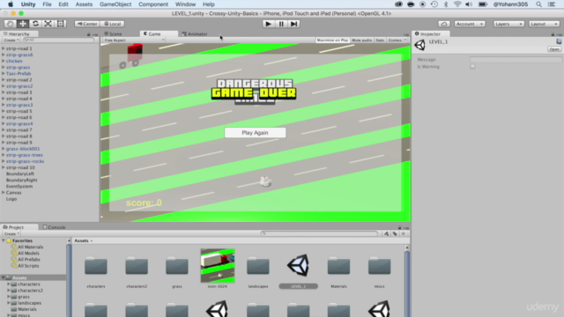
Task: Switch to the Animator tab
Action: pyautogui.click(x=195, y=33)
